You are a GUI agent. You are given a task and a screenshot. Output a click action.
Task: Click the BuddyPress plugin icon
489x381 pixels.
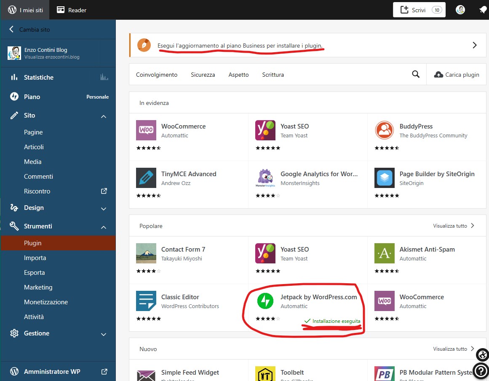point(384,130)
